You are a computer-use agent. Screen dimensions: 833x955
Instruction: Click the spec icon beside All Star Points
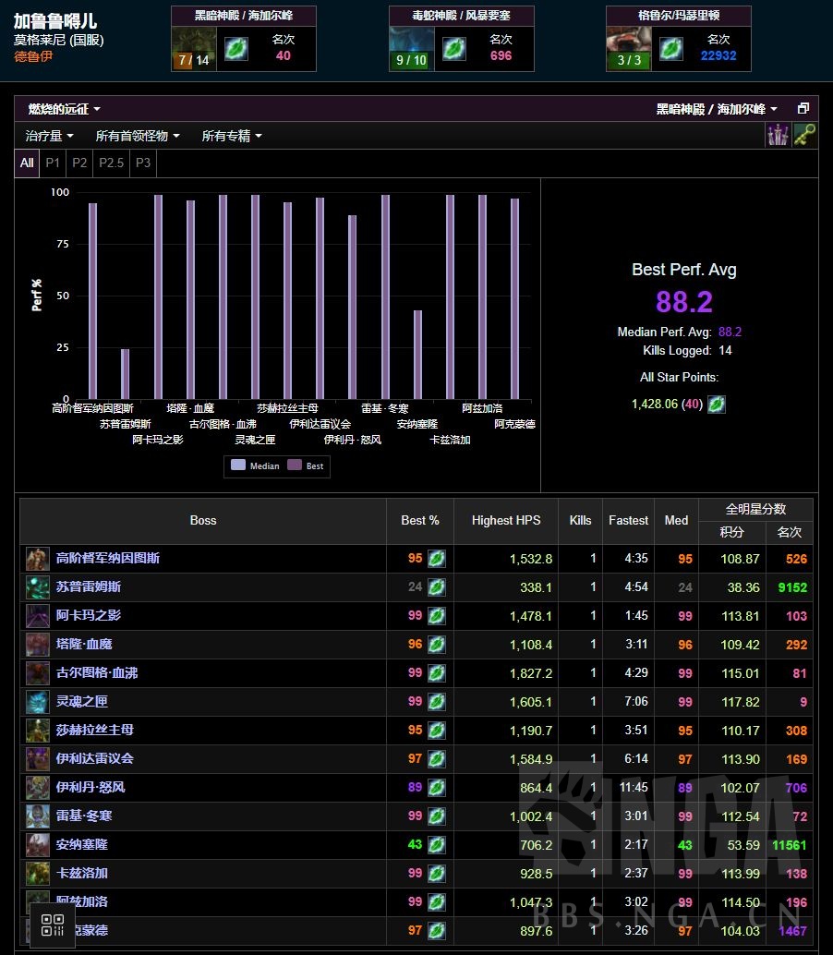[x=717, y=405]
